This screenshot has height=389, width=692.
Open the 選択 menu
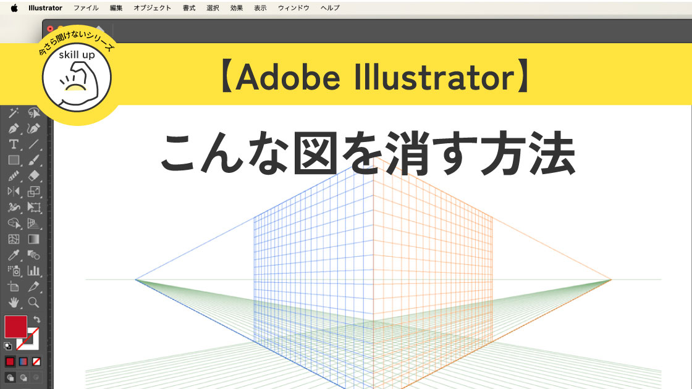(x=213, y=8)
